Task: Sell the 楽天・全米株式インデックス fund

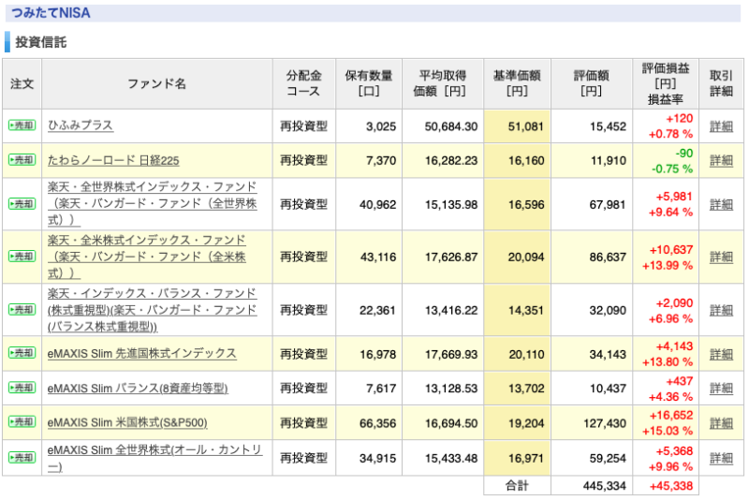Action: [x=22, y=257]
